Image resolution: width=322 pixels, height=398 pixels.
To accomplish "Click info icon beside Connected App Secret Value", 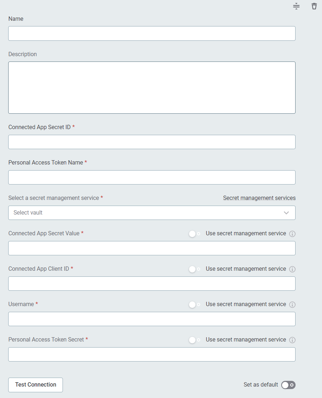I will [x=292, y=234].
